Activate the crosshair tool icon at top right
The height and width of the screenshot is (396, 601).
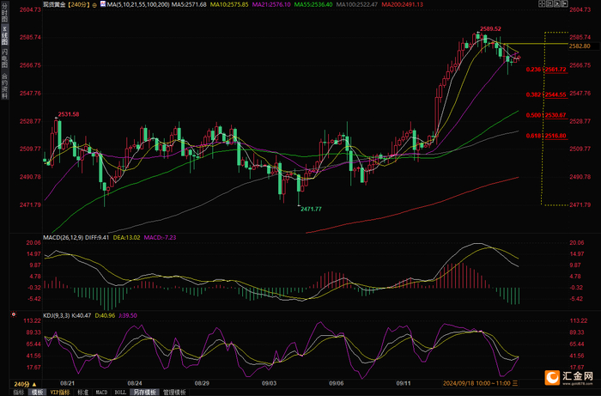(542, 3)
